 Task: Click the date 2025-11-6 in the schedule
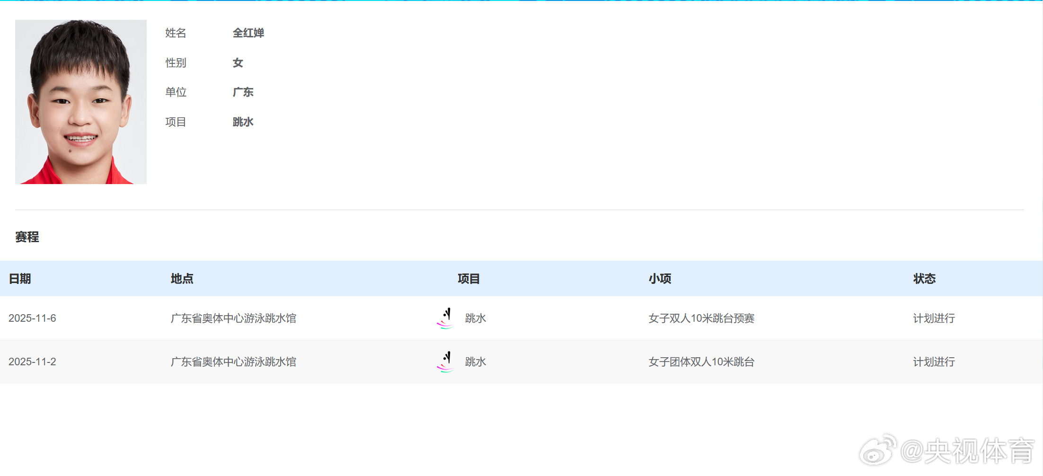pyautogui.click(x=32, y=318)
